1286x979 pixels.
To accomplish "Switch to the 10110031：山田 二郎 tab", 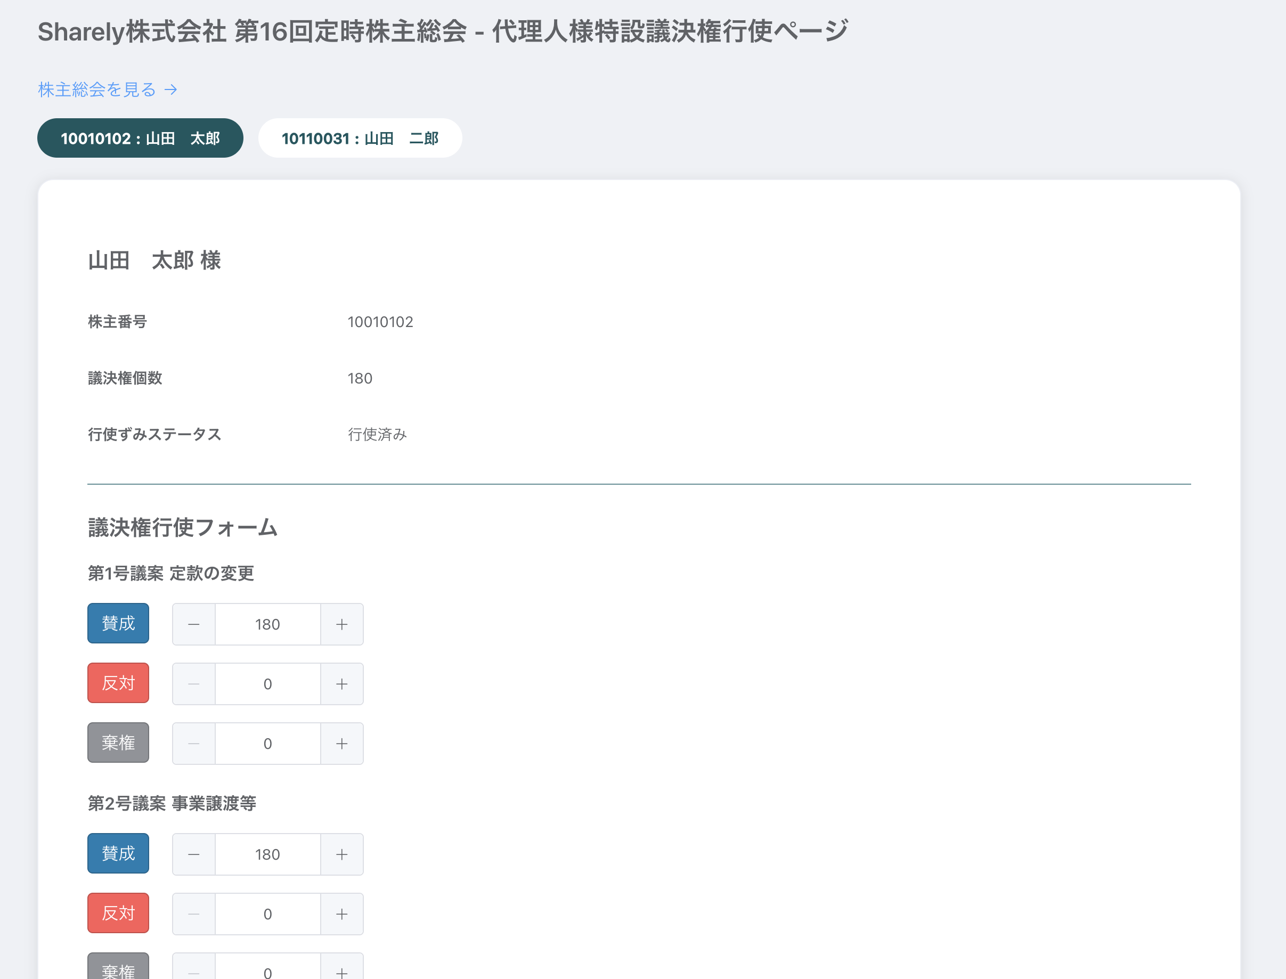I will coord(360,138).
